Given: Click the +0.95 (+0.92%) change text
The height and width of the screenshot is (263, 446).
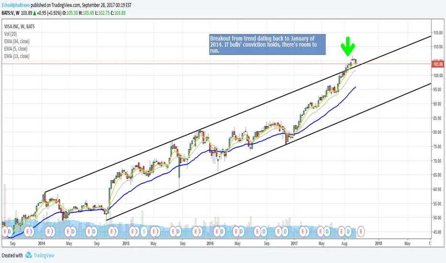Looking at the screenshot, I should pos(49,13).
